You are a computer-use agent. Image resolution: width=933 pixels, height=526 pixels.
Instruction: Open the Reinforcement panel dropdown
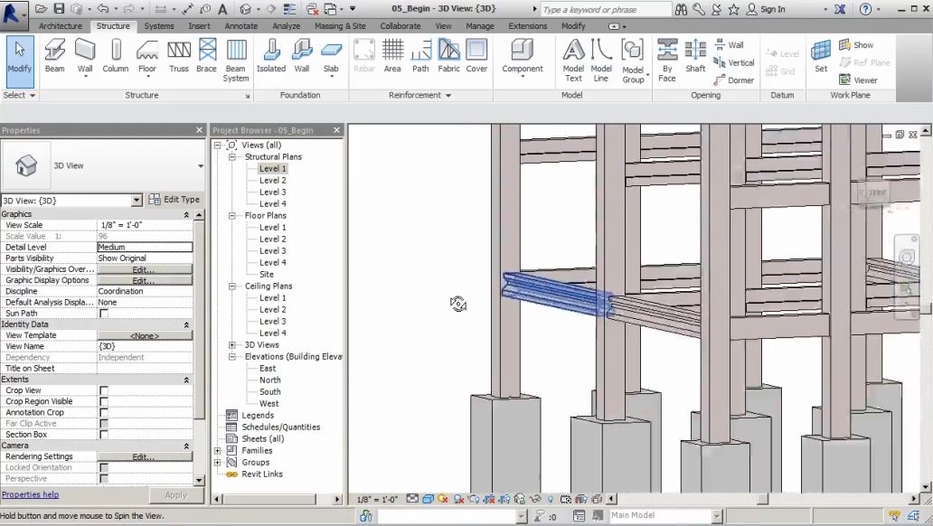(419, 95)
